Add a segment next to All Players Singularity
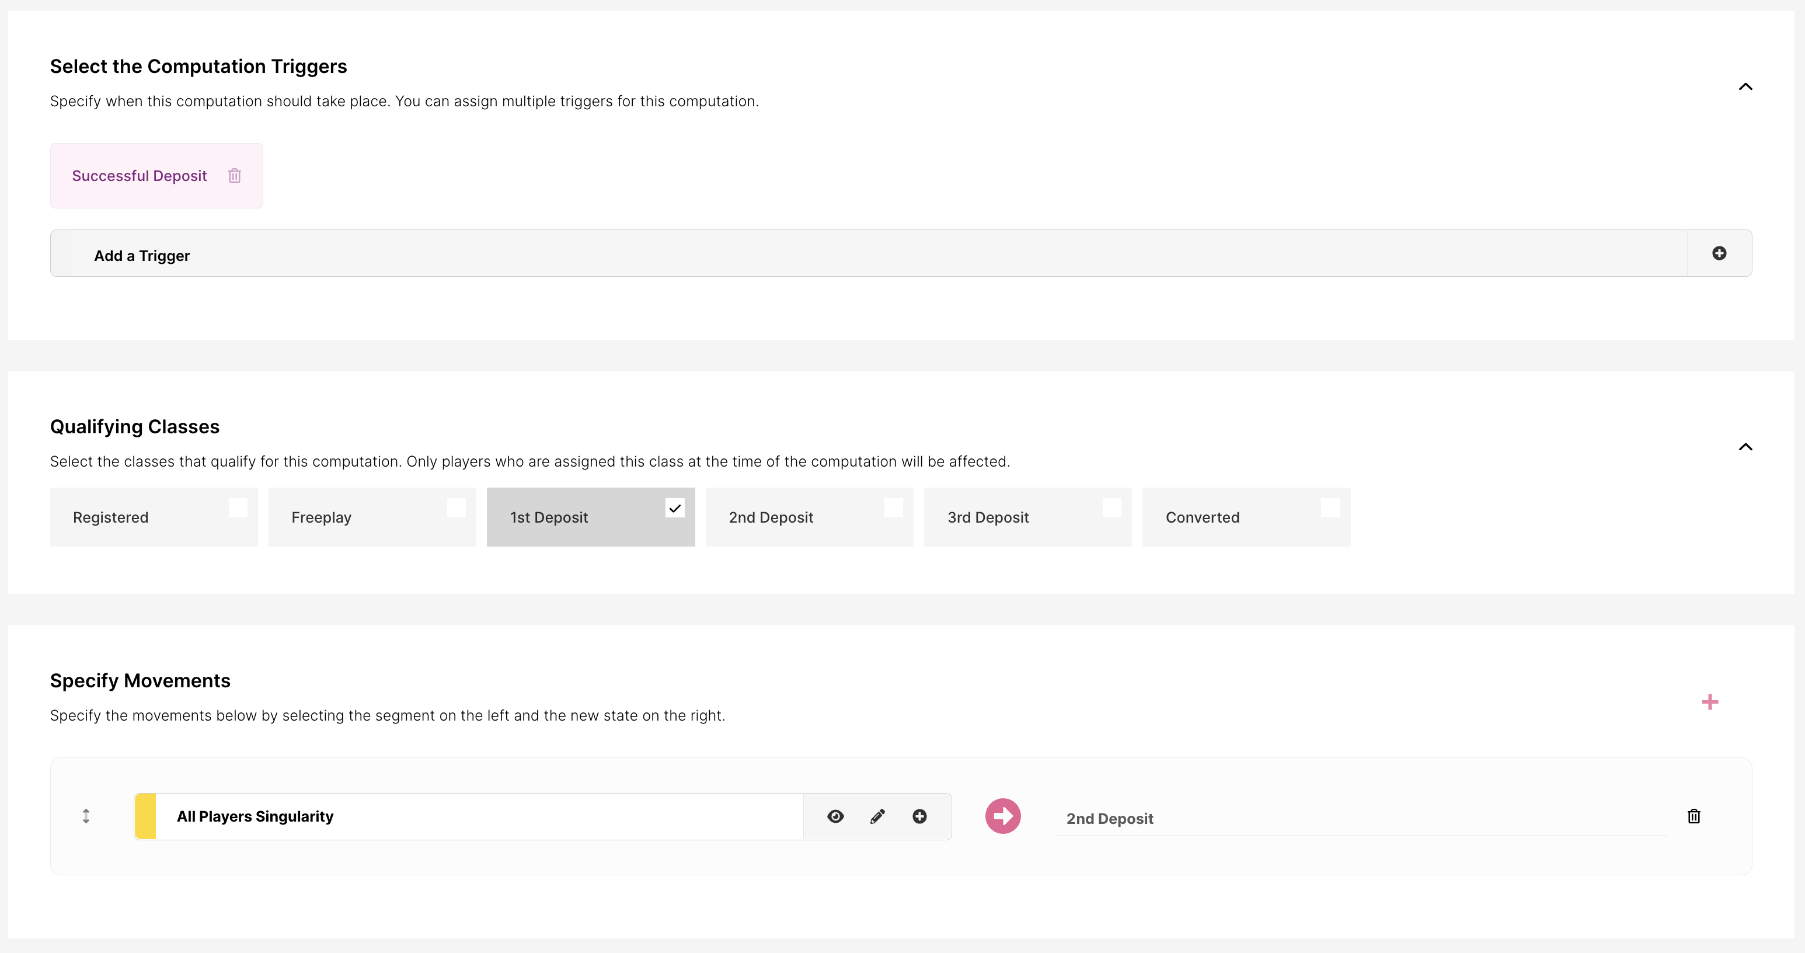The width and height of the screenshot is (1805, 953). point(919,816)
